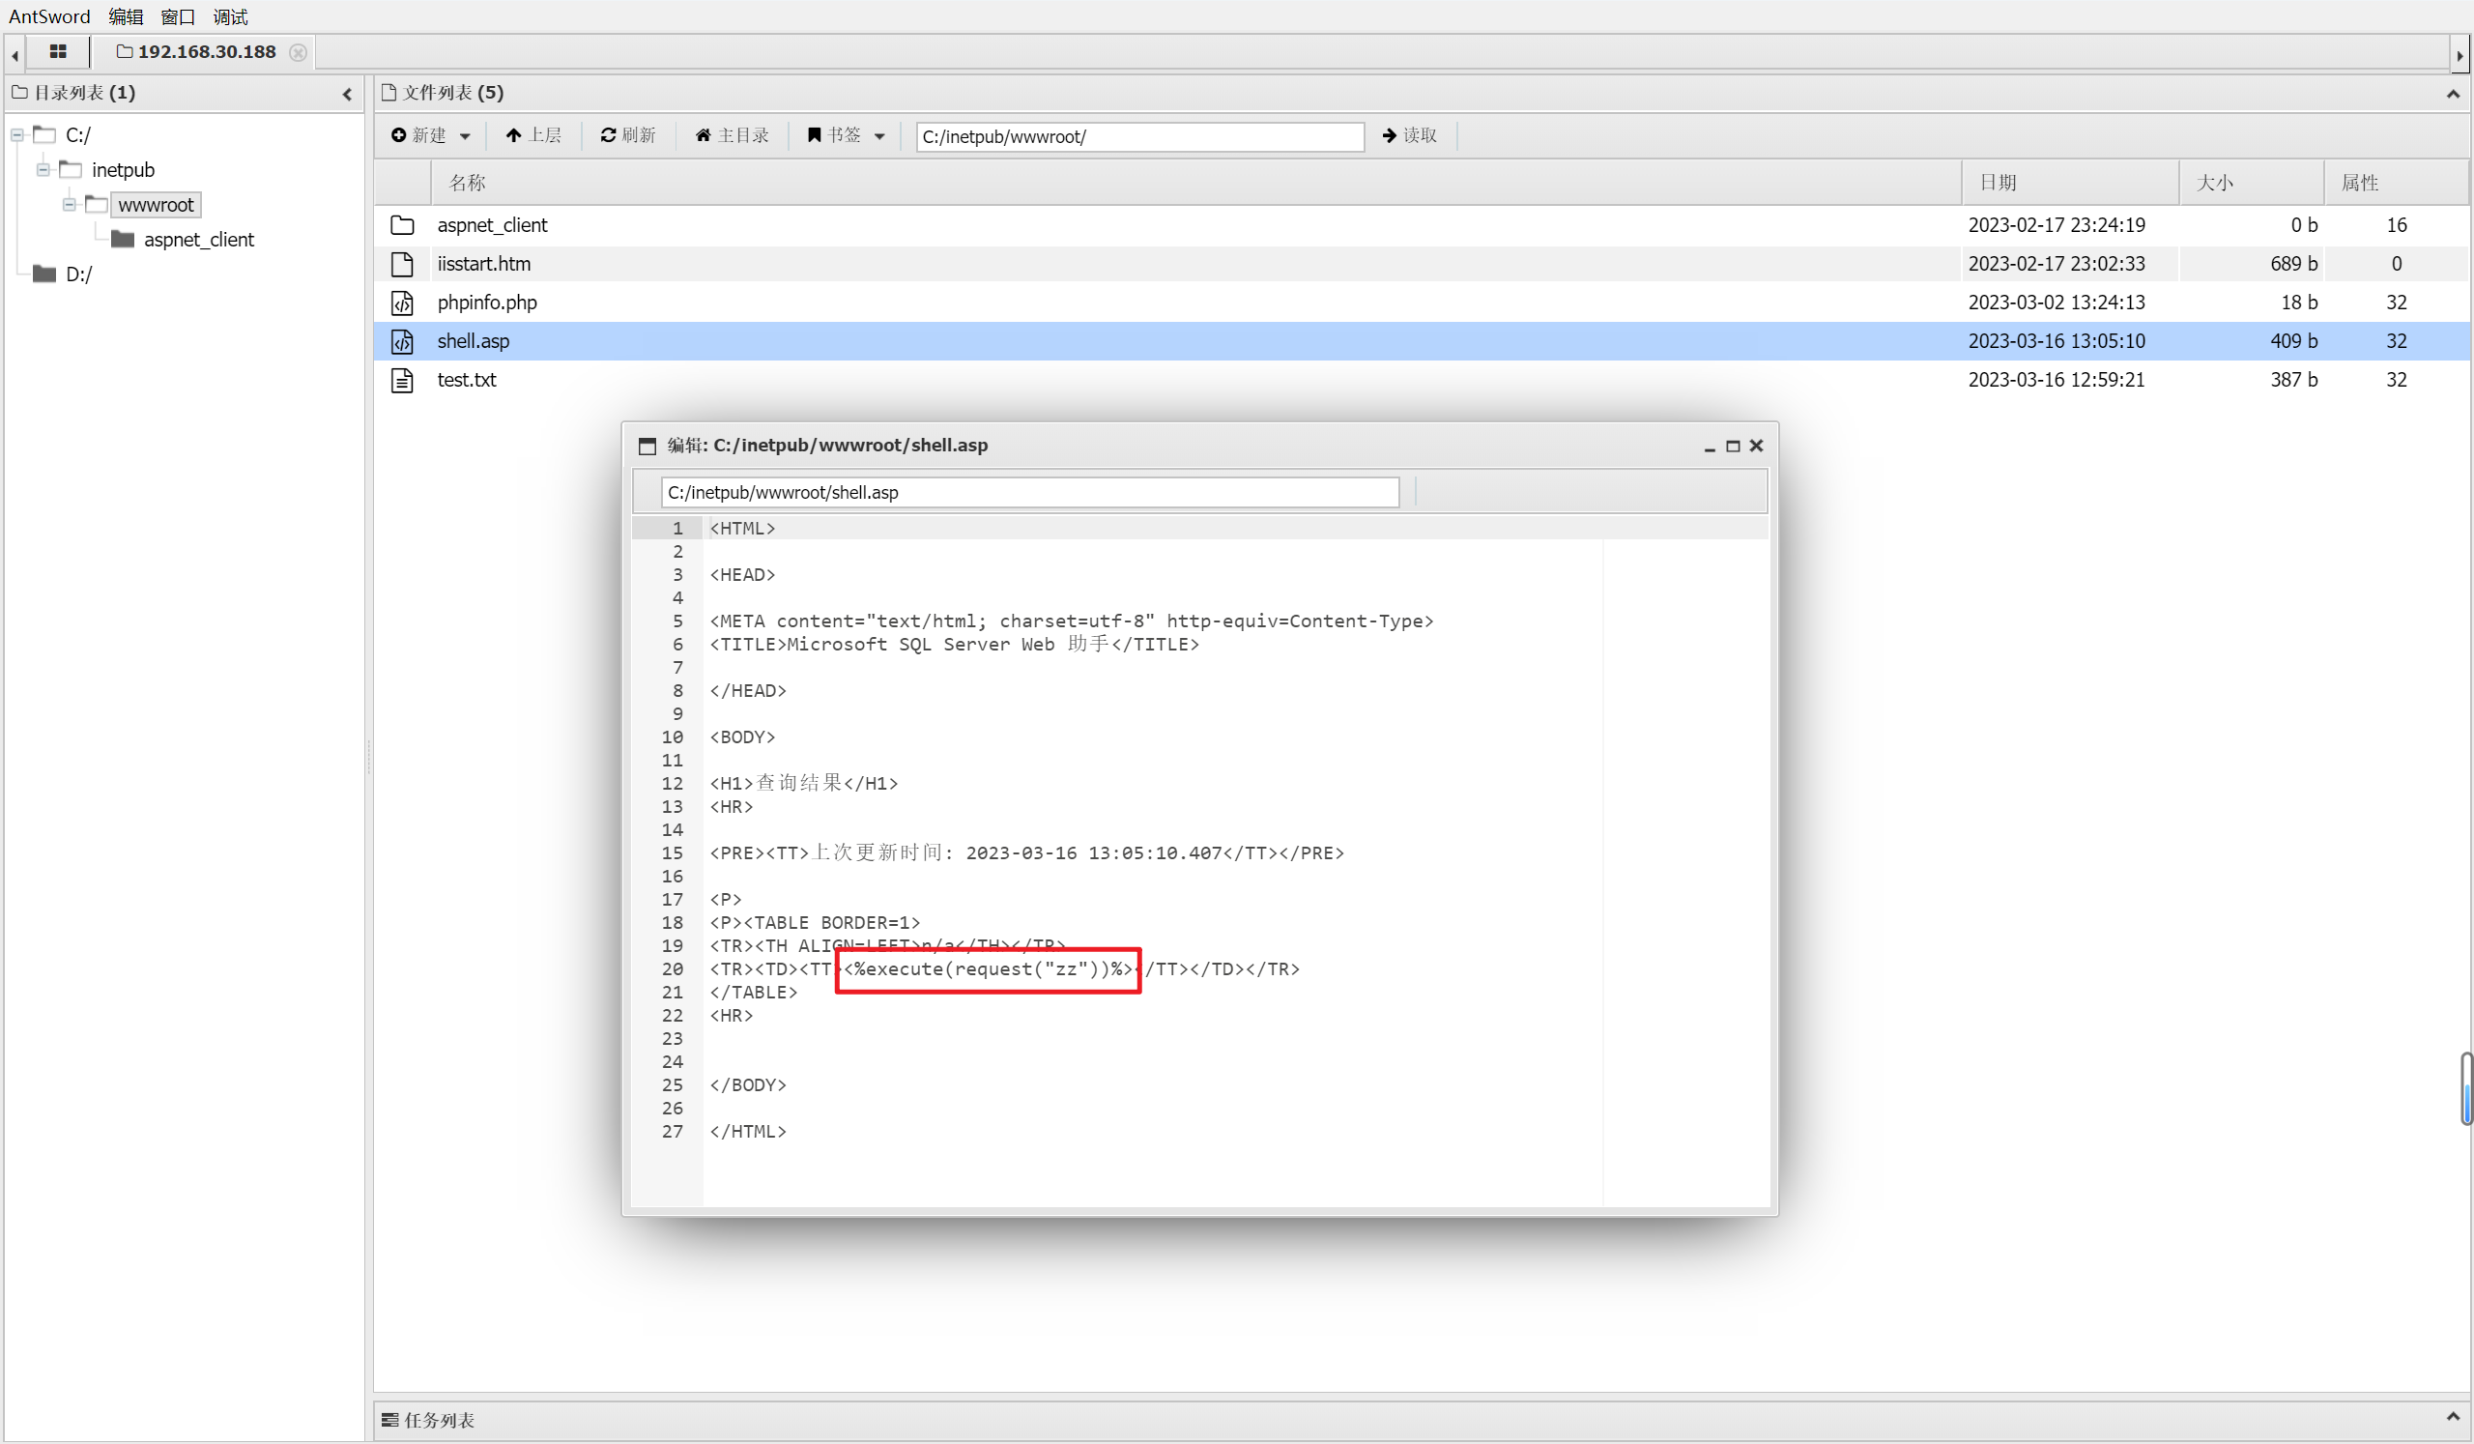
Task: Click line 20 in the code editor
Action: pyautogui.click(x=1004, y=969)
